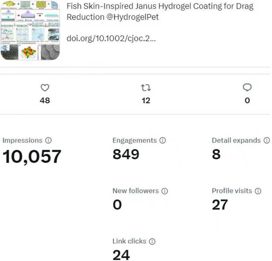
Task: Click the 27 profile visits number
Action: [220, 205]
